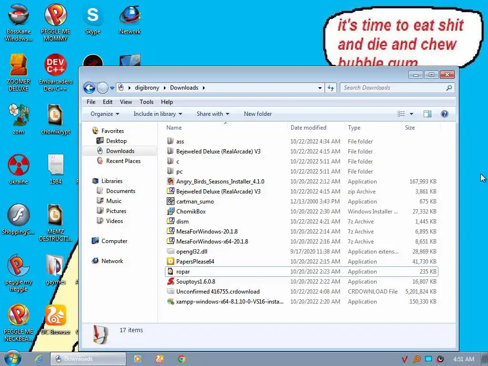Select the PapersPlease64 application file
488x366 pixels.
click(x=301, y=262)
